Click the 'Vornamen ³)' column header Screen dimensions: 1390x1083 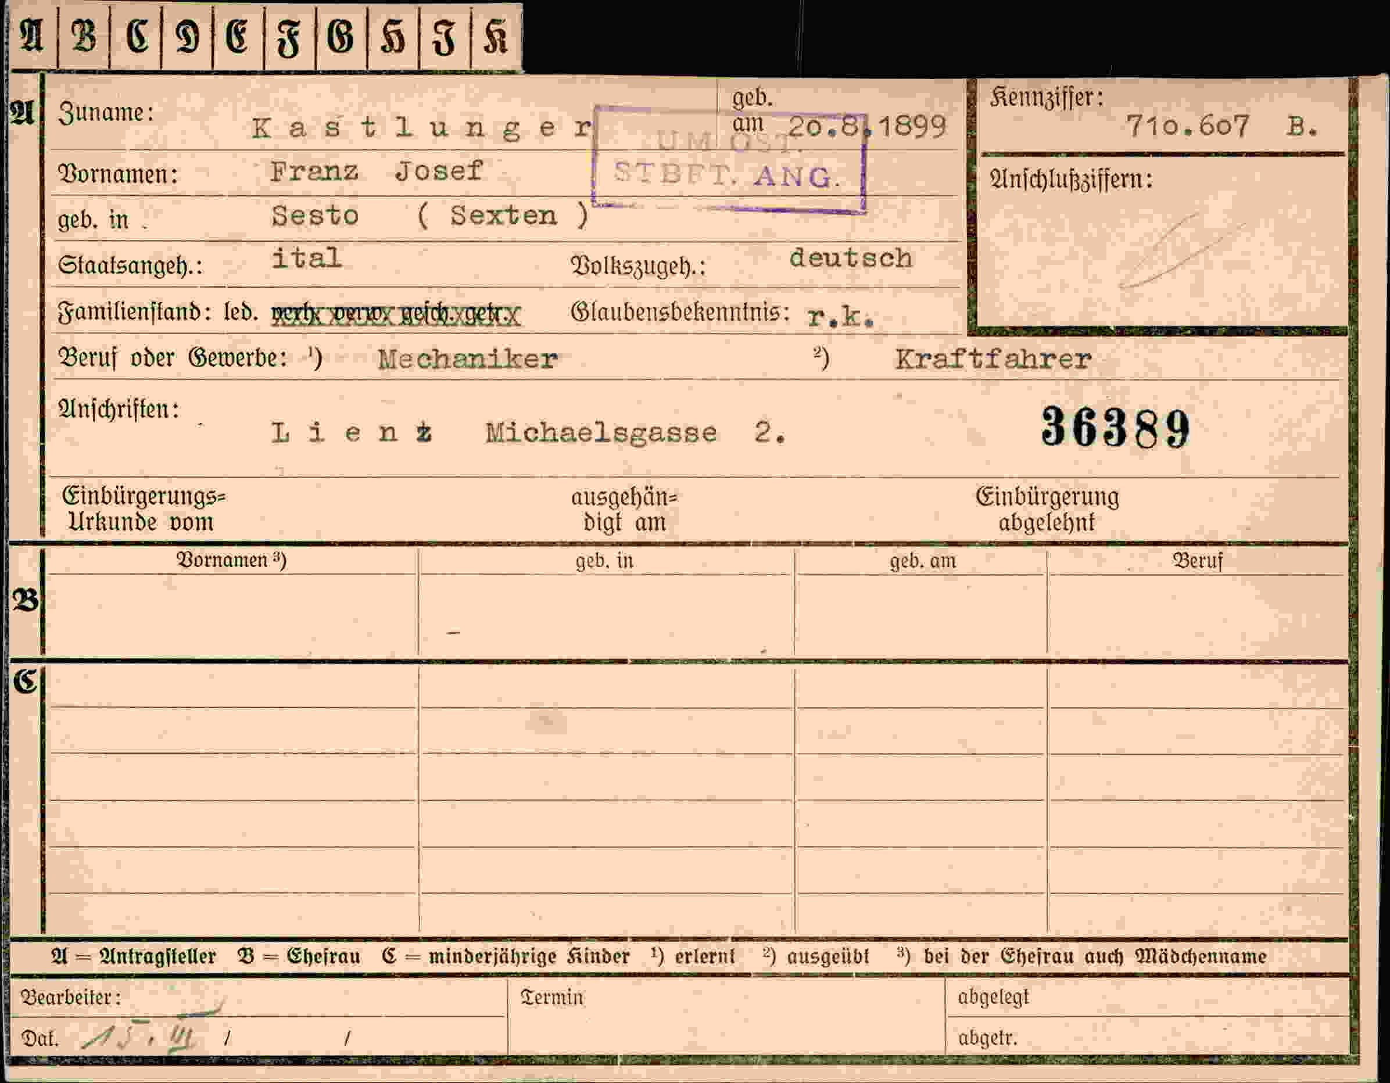tap(231, 560)
